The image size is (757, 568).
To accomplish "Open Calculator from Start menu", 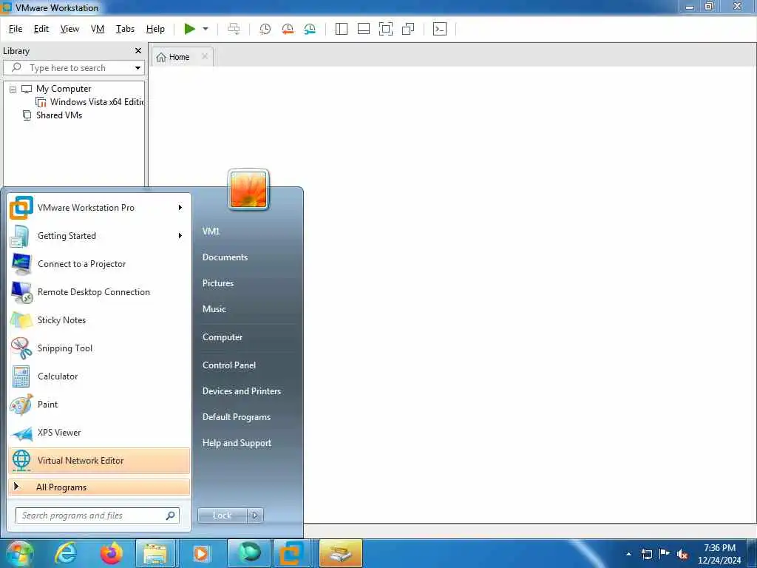I will point(99,376).
